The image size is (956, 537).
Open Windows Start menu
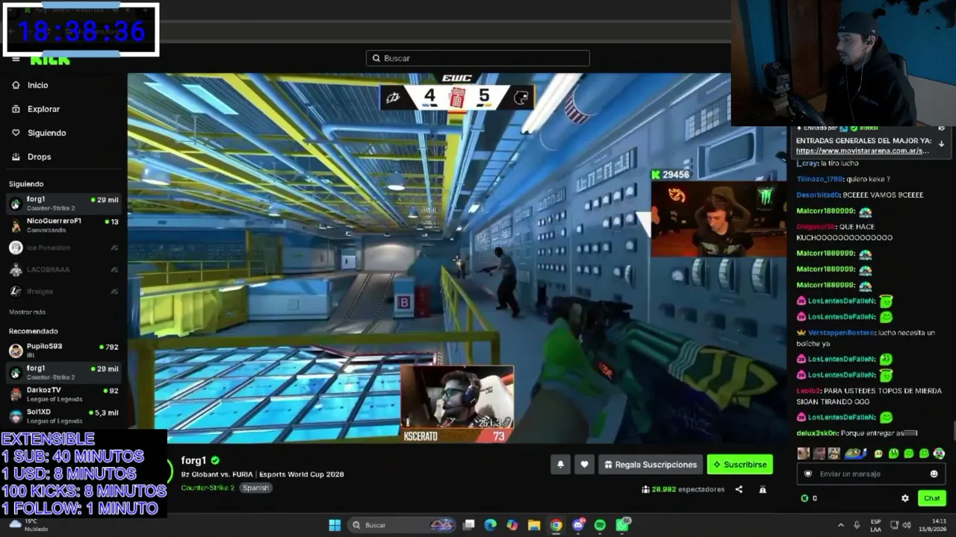click(335, 525)
